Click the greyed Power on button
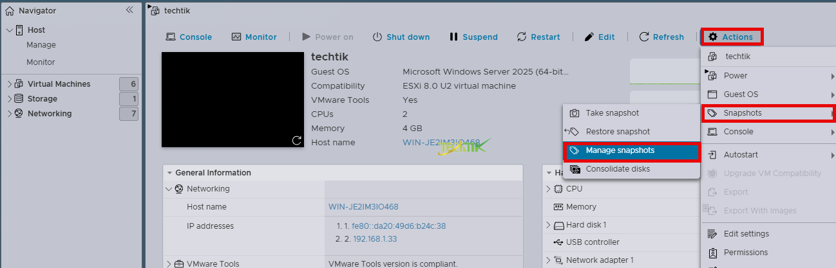Viewport: 836px width, 268px height. [x=327, y=37]
